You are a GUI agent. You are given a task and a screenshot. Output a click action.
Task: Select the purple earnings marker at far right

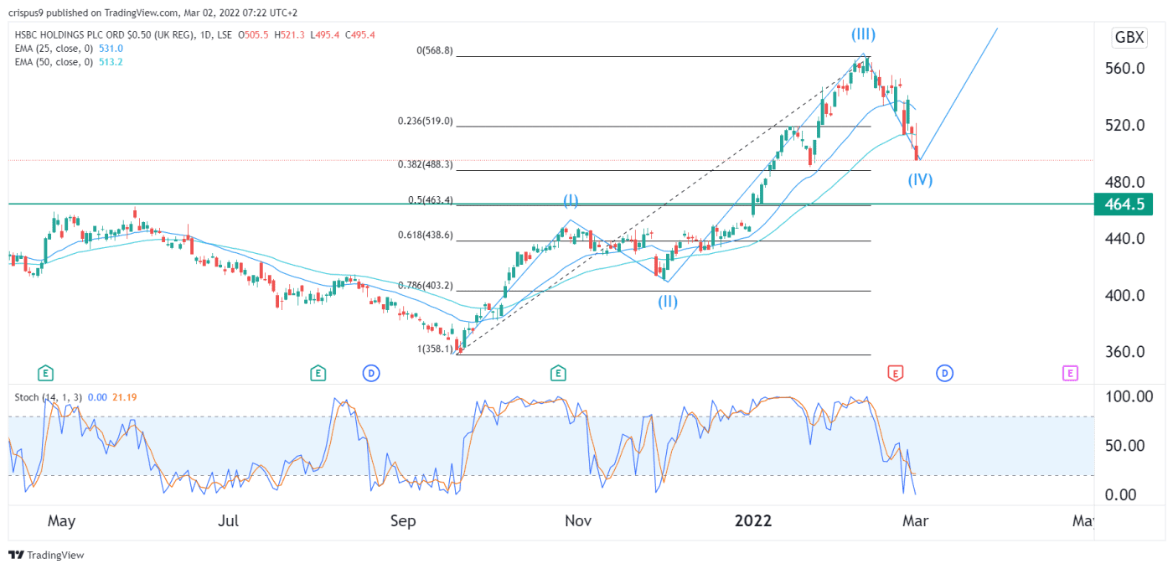[1068, 373]
